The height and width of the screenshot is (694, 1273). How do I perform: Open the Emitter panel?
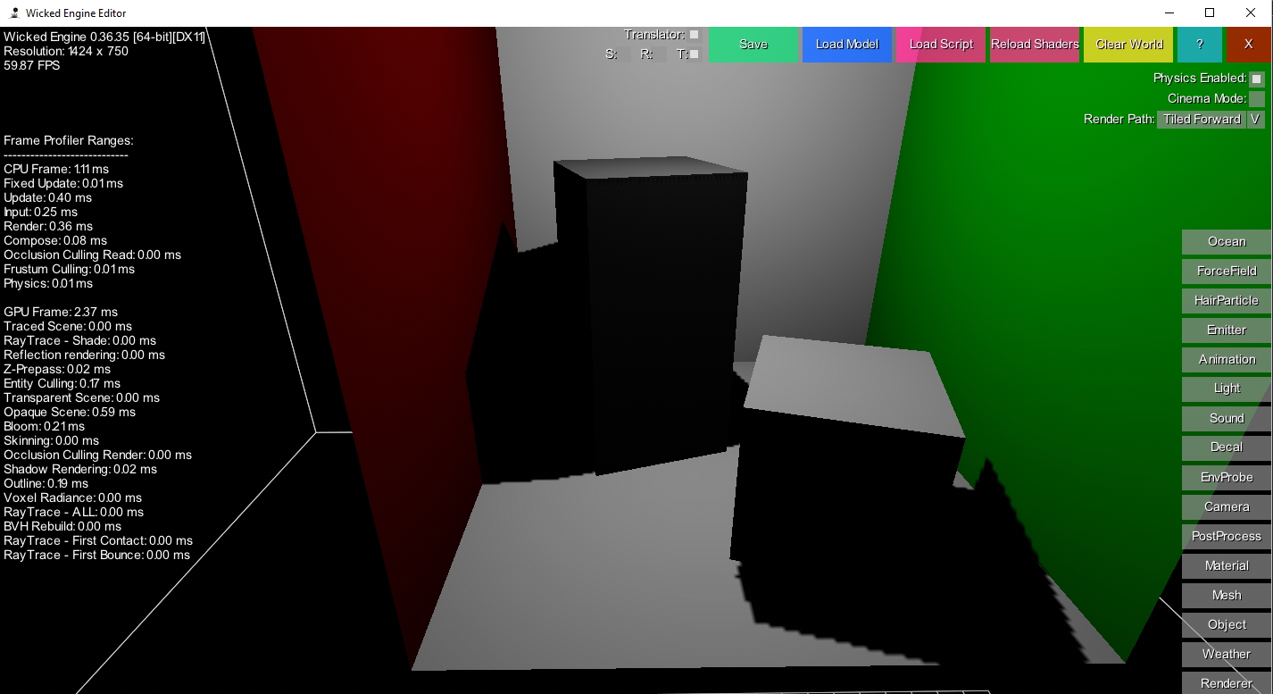(1227, 330)
